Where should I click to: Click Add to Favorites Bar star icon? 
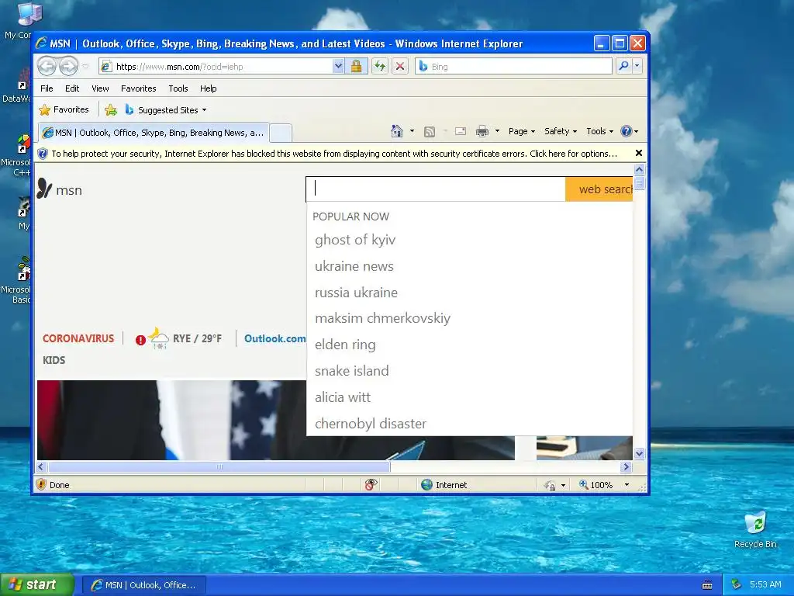point(110,110)
